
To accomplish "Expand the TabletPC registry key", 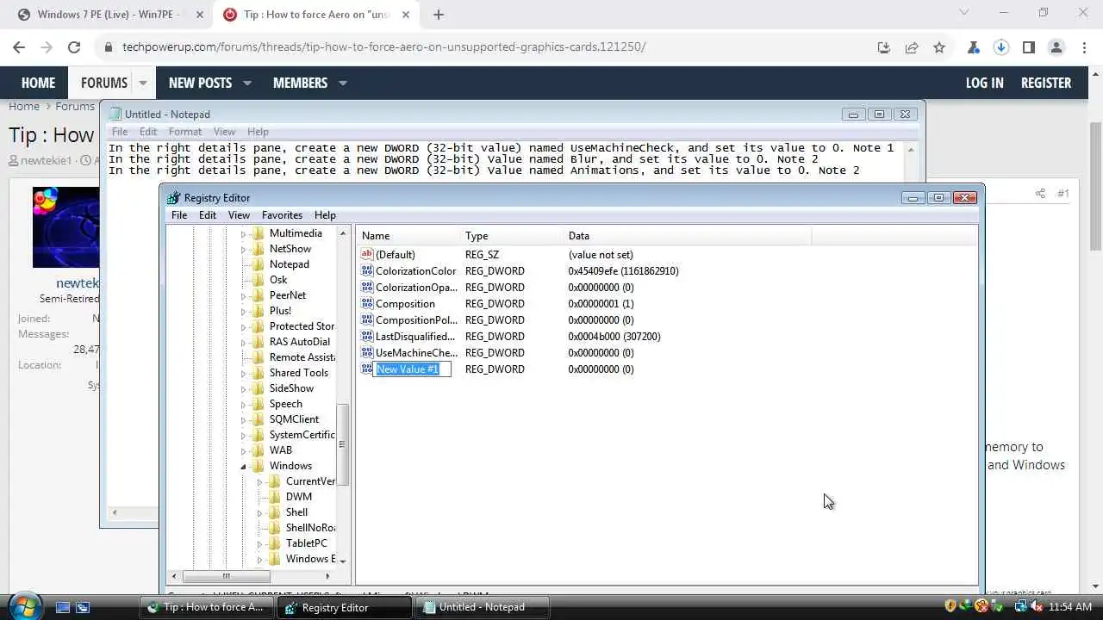I will pos(260,543).
